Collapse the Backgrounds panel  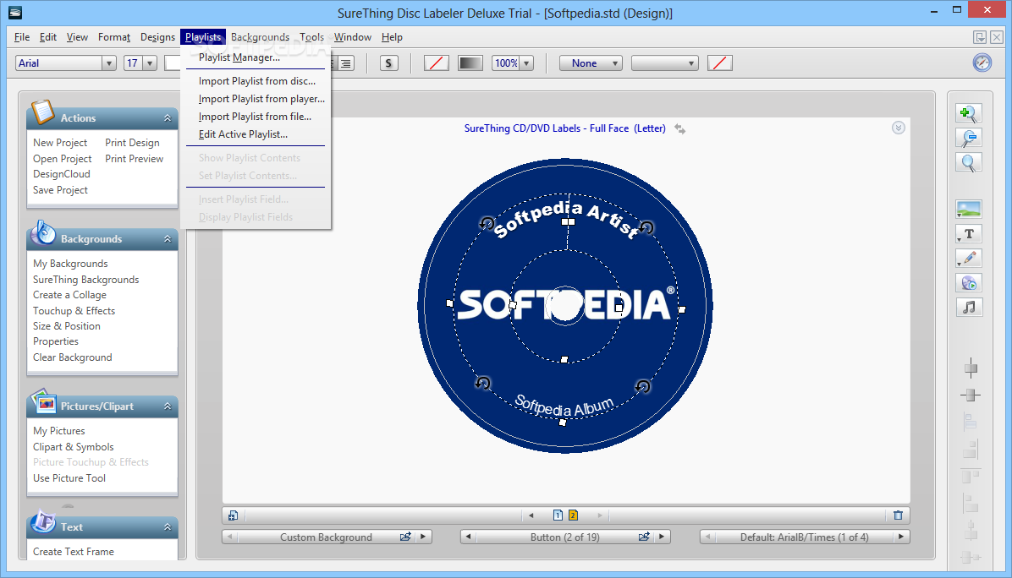click(168, 239)
